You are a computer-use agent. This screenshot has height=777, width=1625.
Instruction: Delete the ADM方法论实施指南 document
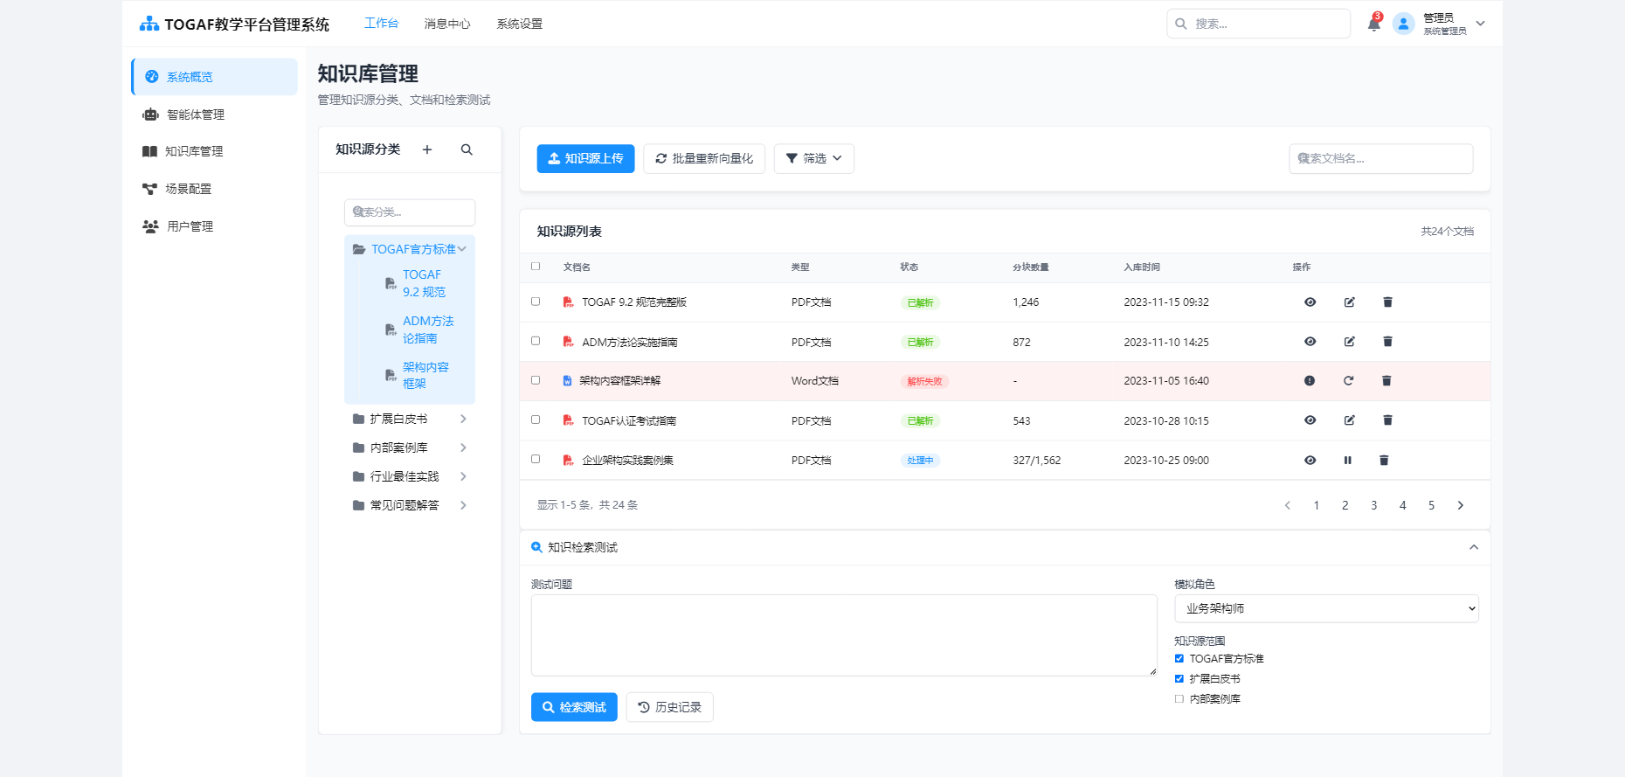click(1387, 342)
